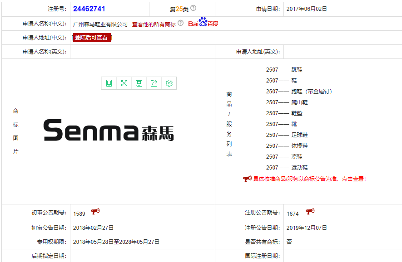Click the goods row 2507—— 凉鞋

click(284, 156)
